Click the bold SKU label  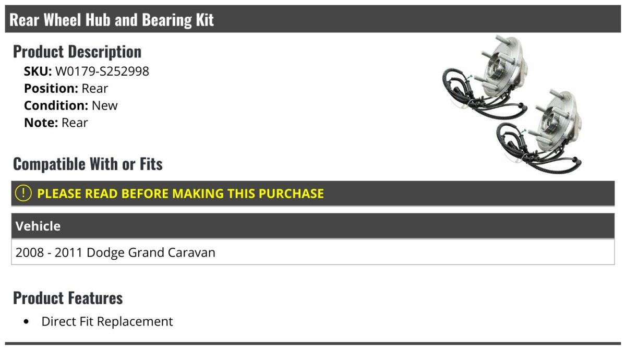(38, 71)
